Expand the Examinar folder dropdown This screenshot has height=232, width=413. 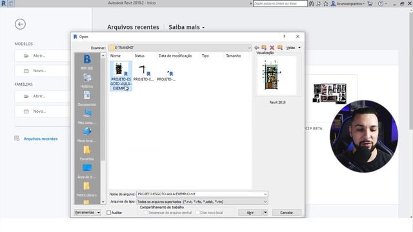coord(249,48)
